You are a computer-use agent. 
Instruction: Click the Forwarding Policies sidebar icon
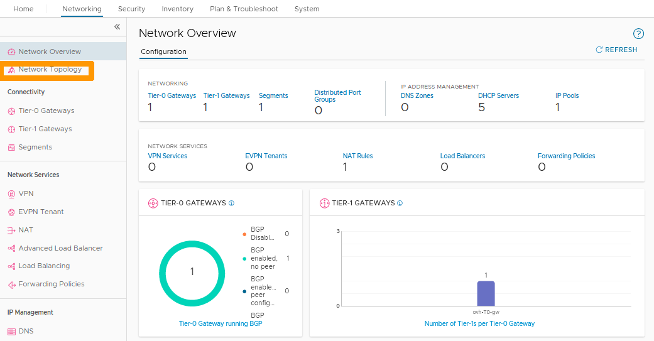(11, 284)
